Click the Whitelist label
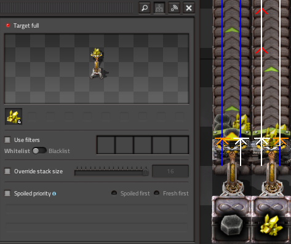This screenshot has height=244, width=291. 17,151
